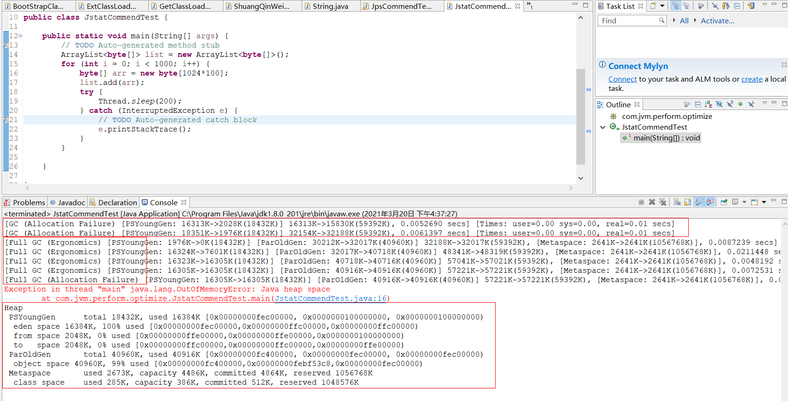Collapse main method fold marker at line 12

(20, 36)
